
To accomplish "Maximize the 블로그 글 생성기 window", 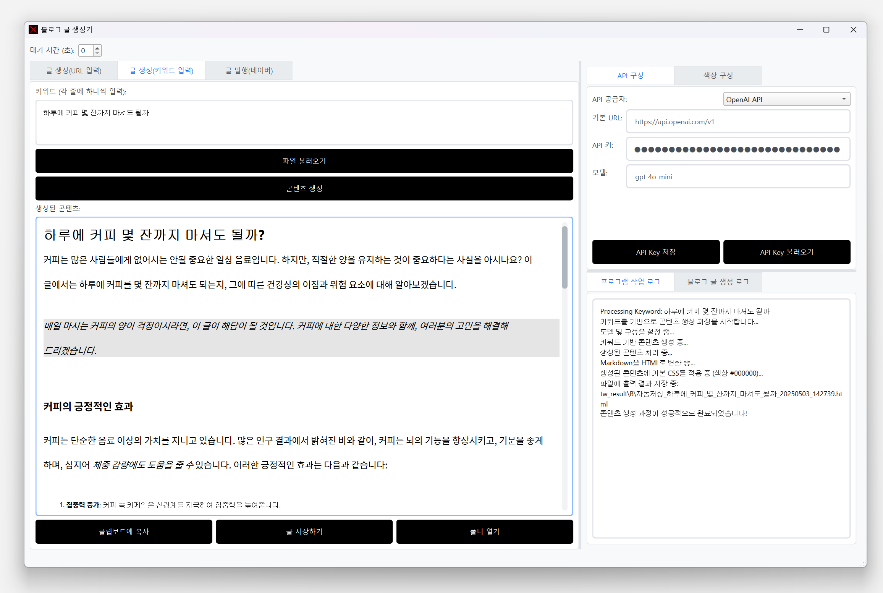I will [x=826, y=29].
